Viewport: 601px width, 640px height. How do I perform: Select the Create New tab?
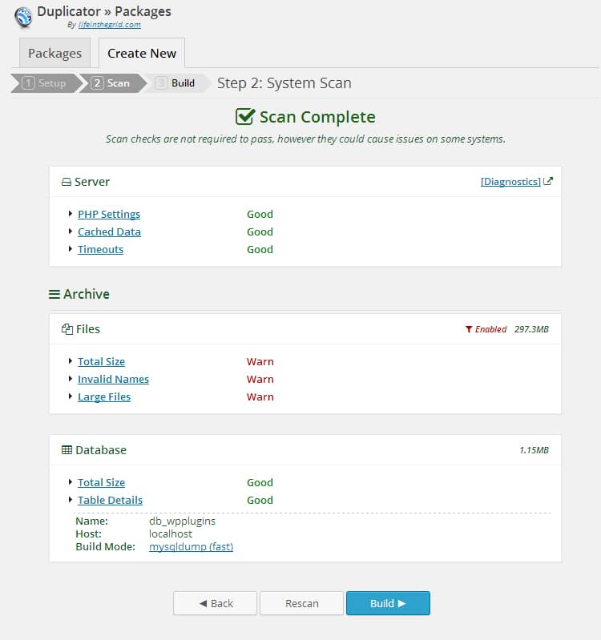tap(142, 54)
